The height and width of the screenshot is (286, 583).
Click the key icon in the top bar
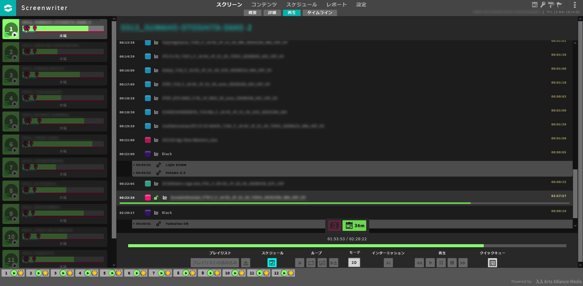543,5
